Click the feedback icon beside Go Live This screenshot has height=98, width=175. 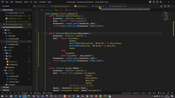(168, 93)
